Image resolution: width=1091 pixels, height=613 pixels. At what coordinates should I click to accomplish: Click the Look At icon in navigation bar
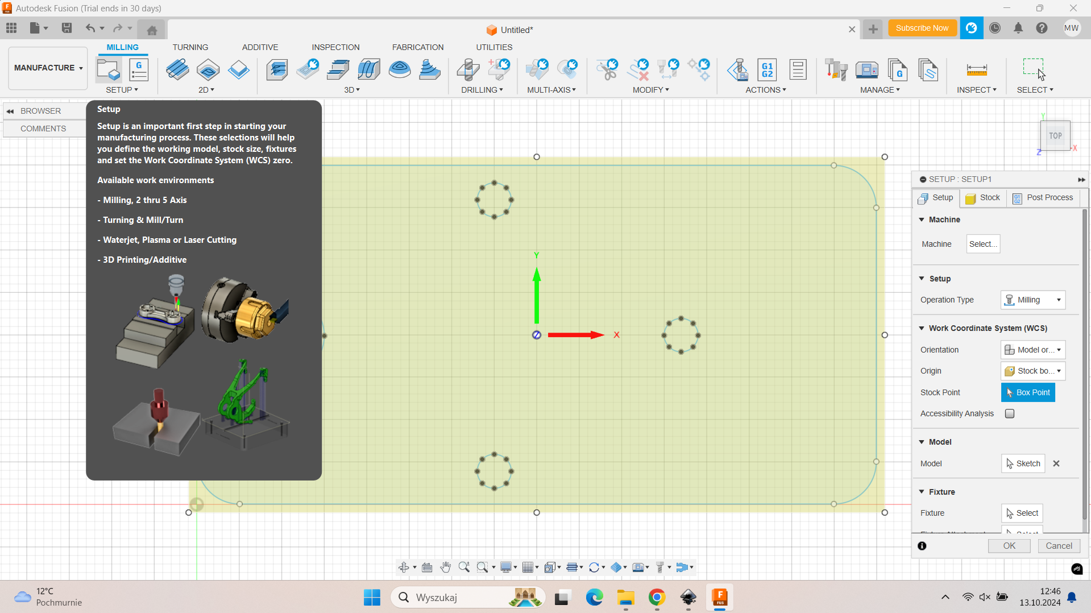(427, 567)
